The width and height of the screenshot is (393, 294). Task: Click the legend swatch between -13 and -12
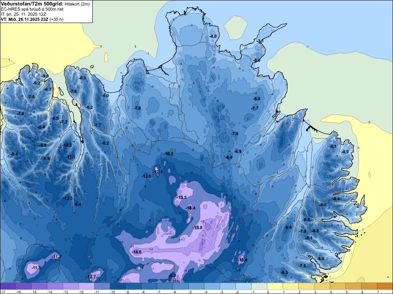pos(71,286)
